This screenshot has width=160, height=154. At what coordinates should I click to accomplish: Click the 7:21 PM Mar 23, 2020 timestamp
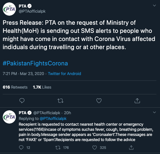23,74
